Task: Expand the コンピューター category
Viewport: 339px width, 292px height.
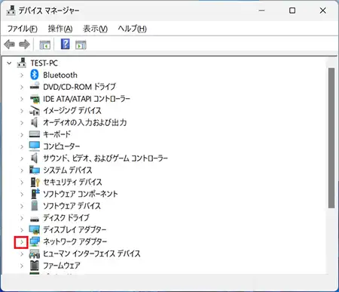Action: click(x=22, y=146)
